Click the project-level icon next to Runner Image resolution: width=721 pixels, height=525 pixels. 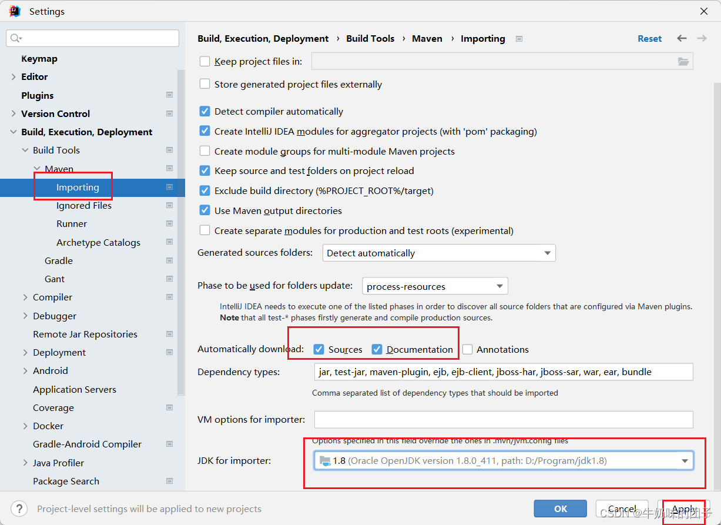[169, 223]
